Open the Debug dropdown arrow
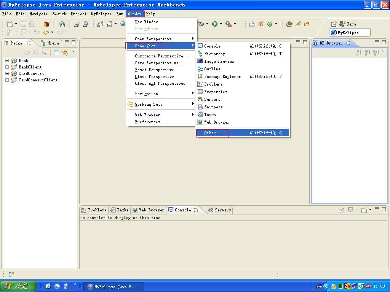Viewport: 390px width, 292px height. coord(208,24)
